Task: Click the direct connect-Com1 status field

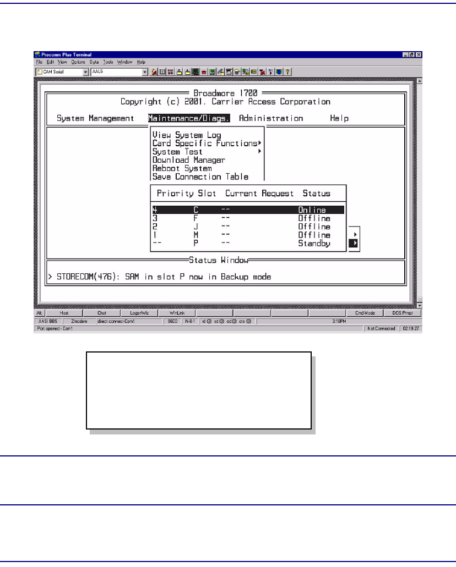Action: (x=129, y=321)
